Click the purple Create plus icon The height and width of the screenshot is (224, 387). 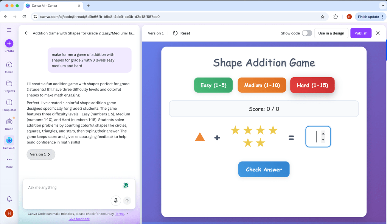coord(9,44)
